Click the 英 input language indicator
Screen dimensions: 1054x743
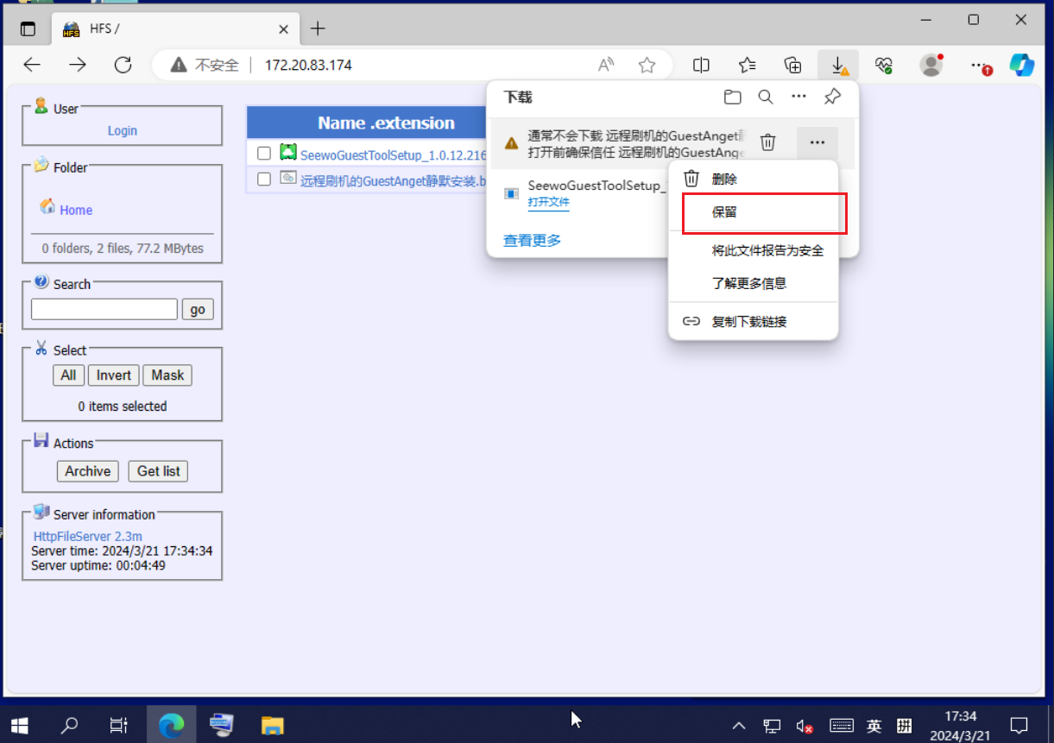[x=874, y=726]
